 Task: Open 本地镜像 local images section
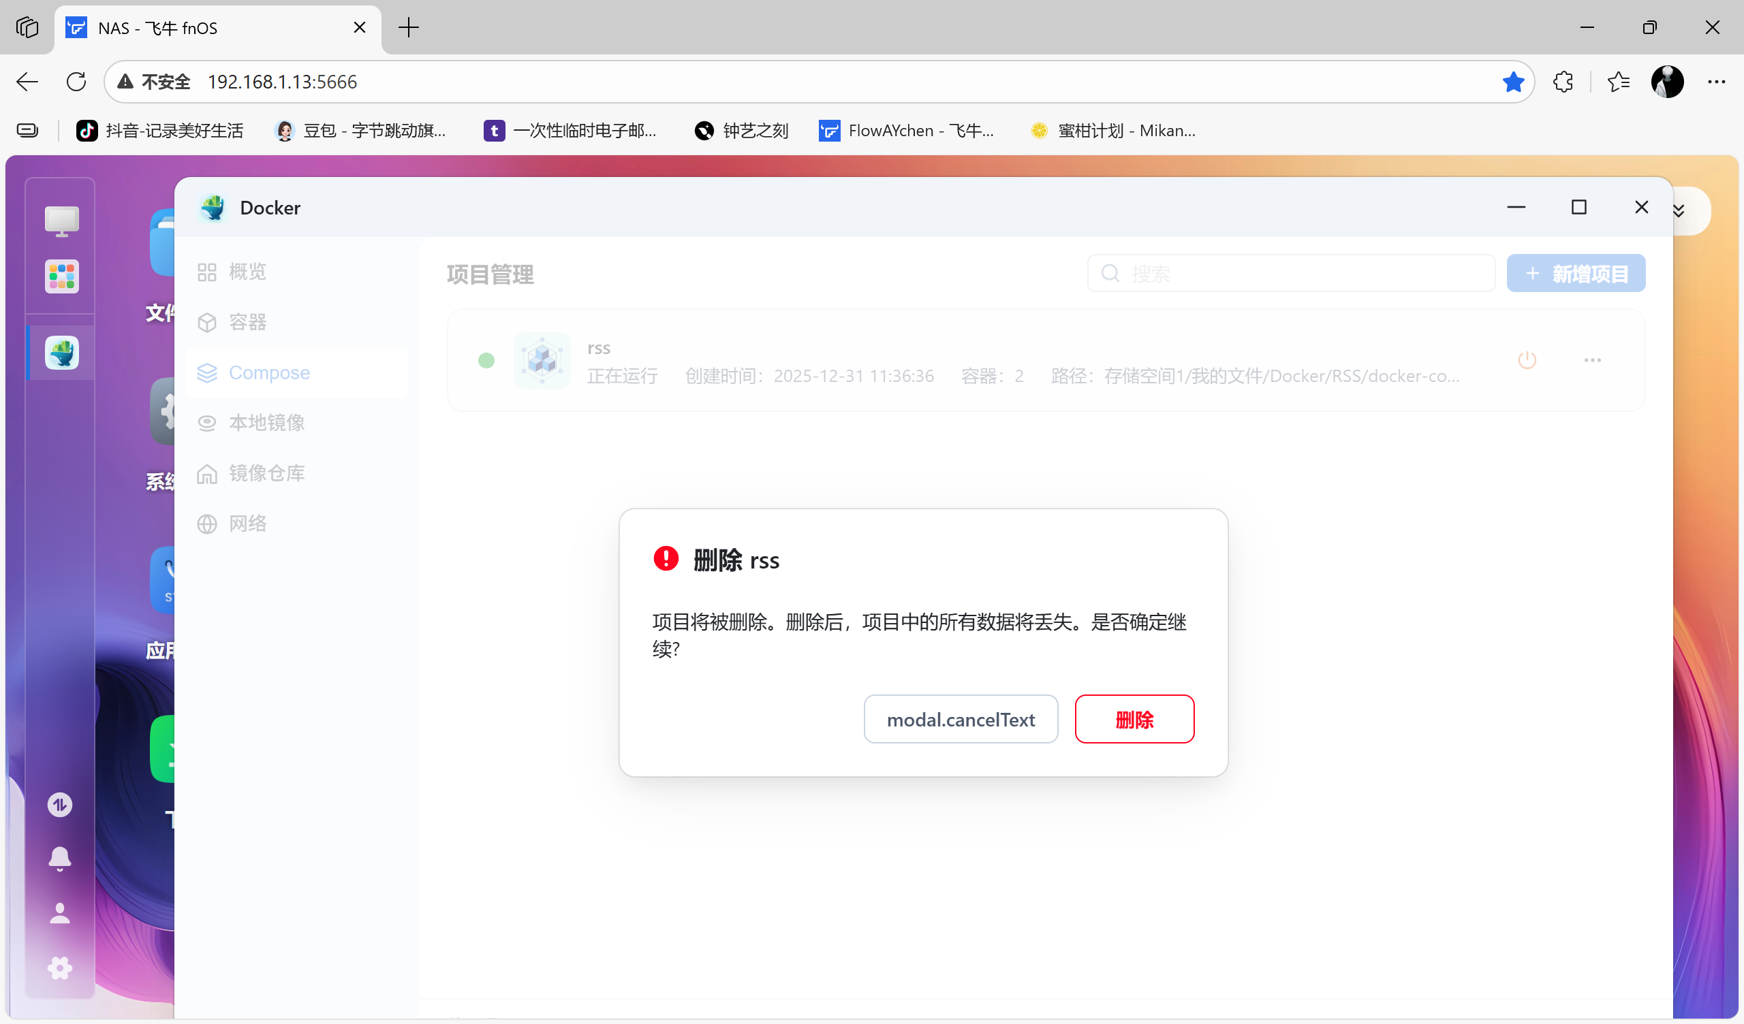coord(266,423)
